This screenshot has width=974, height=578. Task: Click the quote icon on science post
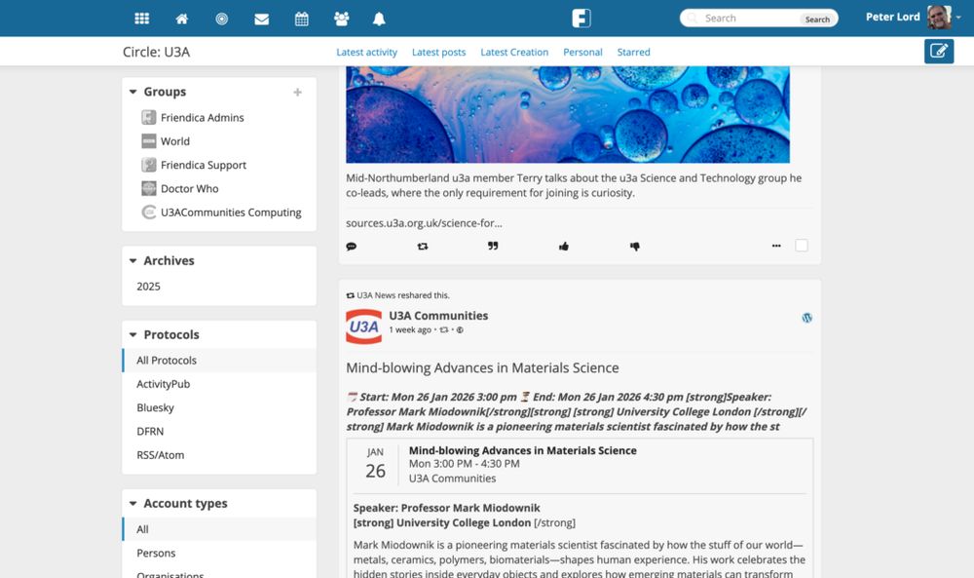point(493,247)
